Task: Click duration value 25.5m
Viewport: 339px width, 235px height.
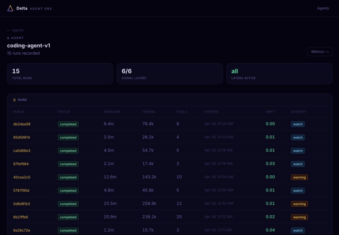Action: coord(110,203)
